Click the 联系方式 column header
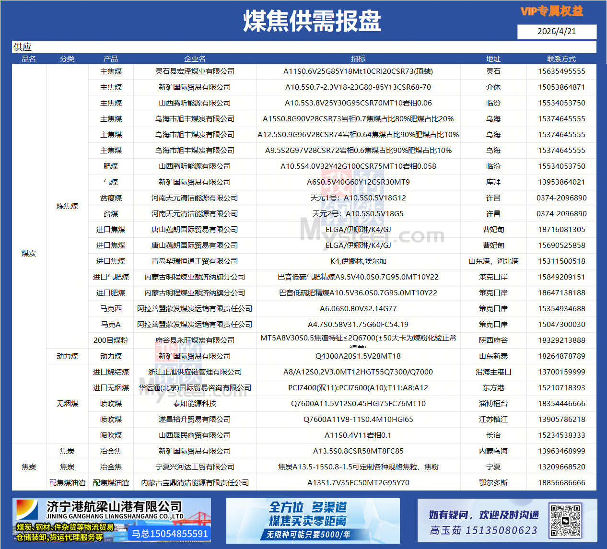The width and height of the screenshot is (607, 549). (561, 58)
